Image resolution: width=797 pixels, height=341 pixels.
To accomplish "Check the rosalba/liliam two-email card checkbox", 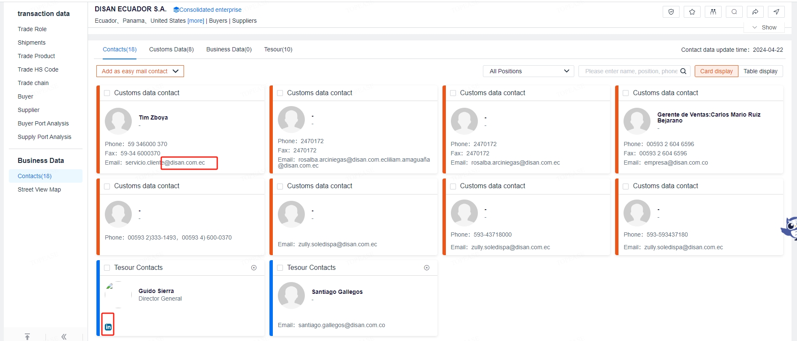I will (x=280, y=93).
